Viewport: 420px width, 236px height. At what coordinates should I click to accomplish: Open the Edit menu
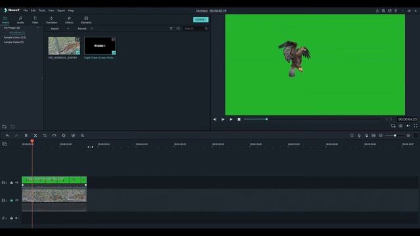pos(33,10)
